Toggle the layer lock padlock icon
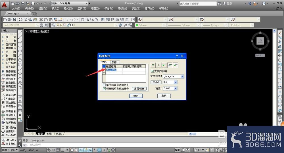Image resolution: width=284 pixels, height=153 pixels. coord(68,25)
